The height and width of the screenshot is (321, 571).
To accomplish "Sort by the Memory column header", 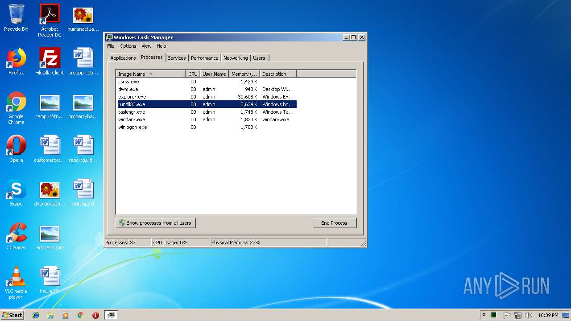I will point(244,74).
